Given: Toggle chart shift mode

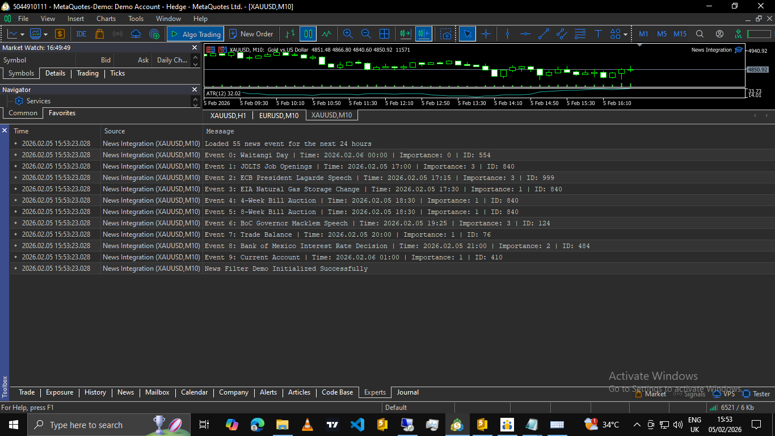Looking at the screenshot, I should [424, 33].
